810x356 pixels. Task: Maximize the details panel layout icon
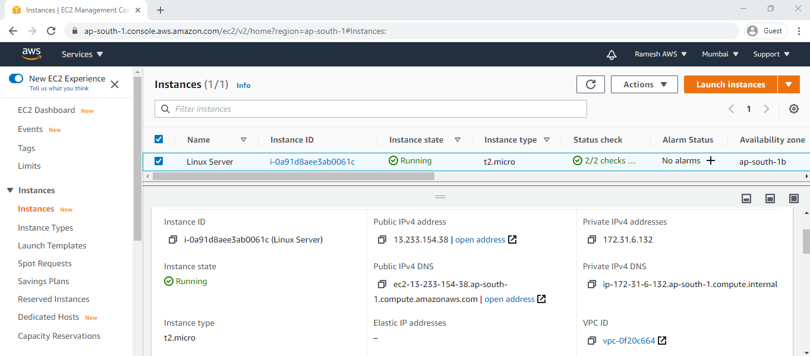[794, 199]
